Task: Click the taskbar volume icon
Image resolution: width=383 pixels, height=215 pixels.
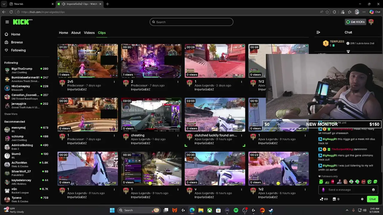Action: 365,210
